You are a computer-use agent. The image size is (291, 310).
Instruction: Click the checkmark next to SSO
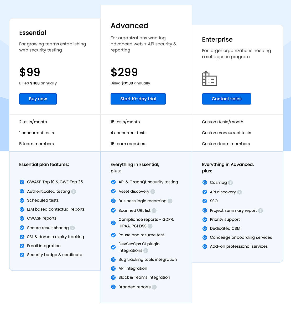(205, 201)
